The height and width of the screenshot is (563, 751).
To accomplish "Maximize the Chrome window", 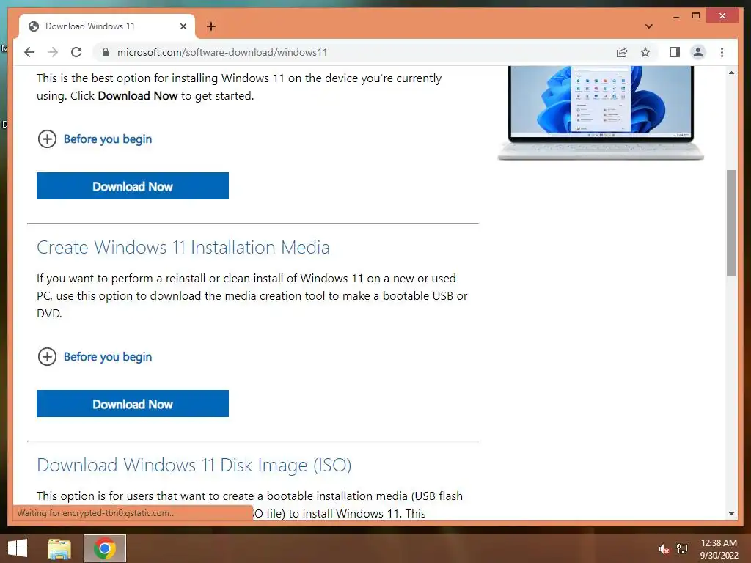I will coord(696,16).
